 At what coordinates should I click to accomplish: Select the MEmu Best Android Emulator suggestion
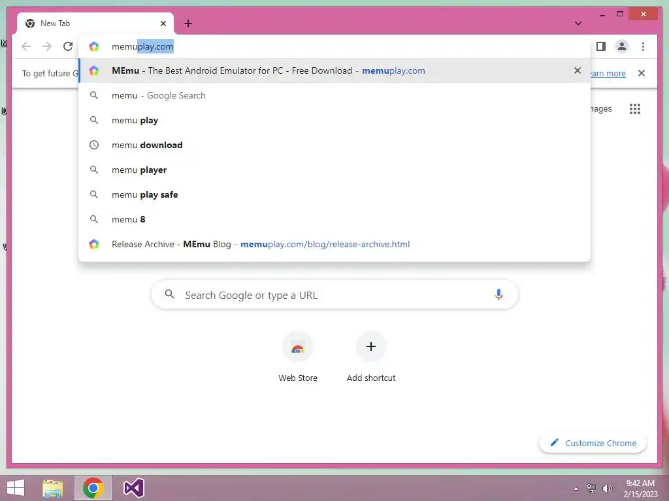(334, 70)
